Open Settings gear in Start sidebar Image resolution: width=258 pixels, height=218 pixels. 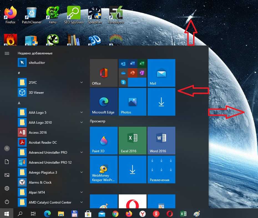point(7,188)
